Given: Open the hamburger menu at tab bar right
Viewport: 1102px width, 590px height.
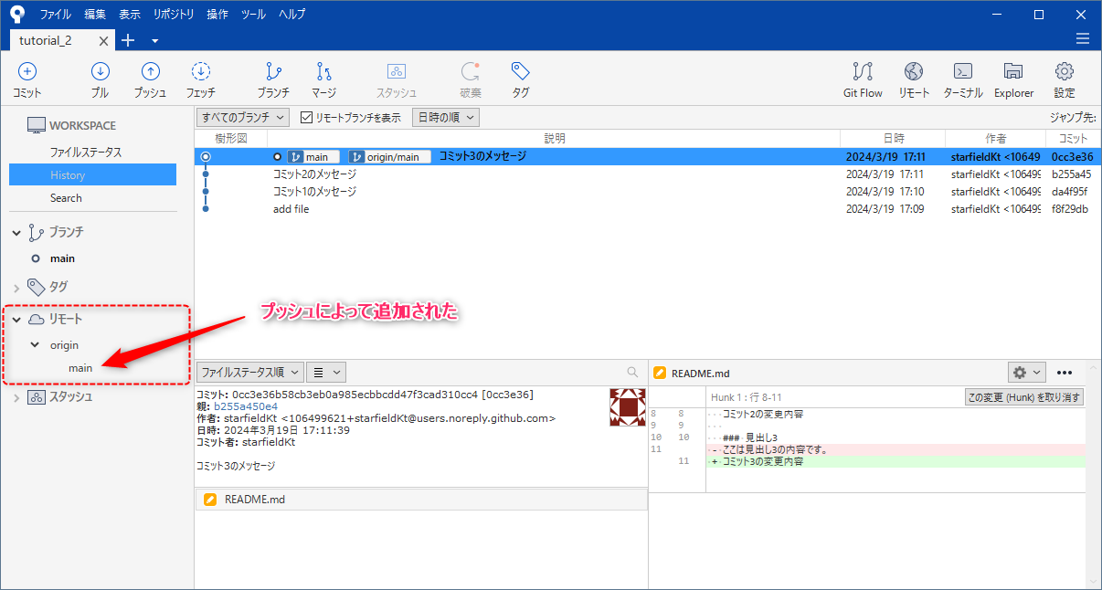Looking at the screenshot, I should (1082, 38).
